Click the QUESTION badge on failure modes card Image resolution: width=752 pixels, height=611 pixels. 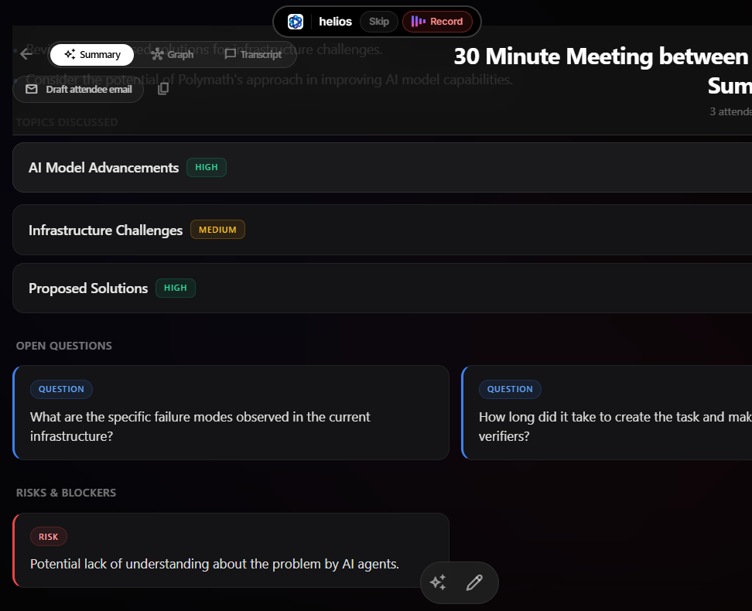tap(61, 390)
